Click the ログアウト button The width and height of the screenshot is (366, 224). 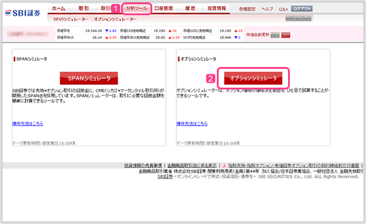point(302,9)
